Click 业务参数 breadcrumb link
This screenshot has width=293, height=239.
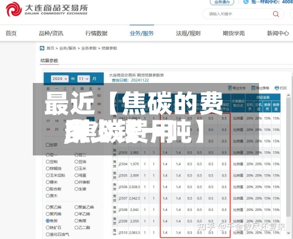(89, 48)
